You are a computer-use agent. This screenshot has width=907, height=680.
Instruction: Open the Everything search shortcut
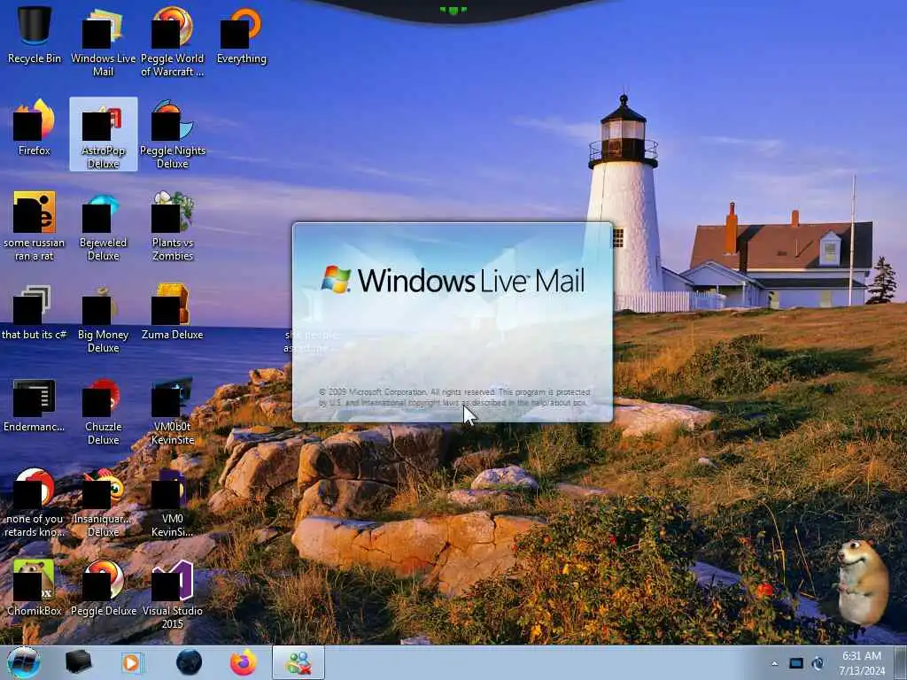[x=241, y=35]
